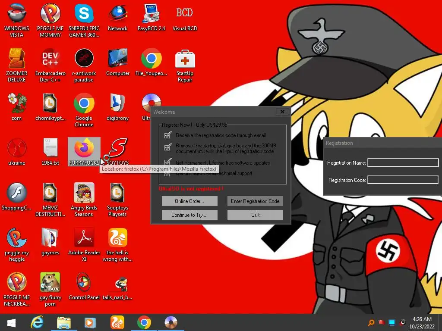Click the Quit button in Welcome dialog
The height and width of the screenshot is (331, 442).
(x=255, y=215)
